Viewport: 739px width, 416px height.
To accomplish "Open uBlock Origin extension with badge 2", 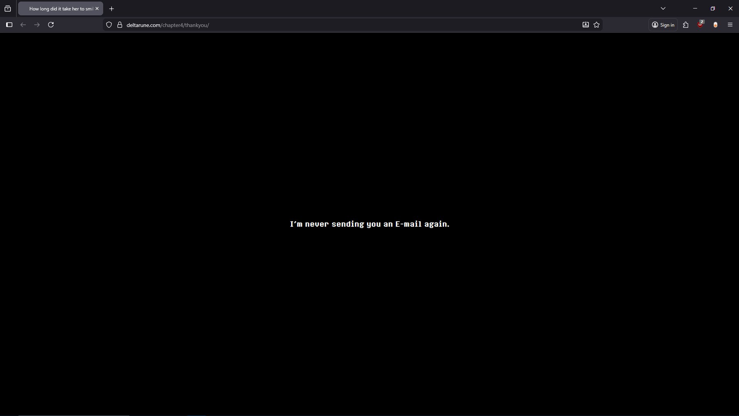I will 700,25.
